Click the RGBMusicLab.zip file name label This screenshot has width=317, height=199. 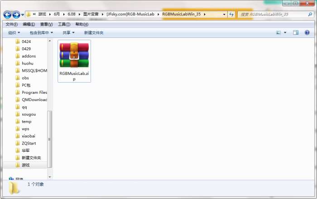pos(74,76)
